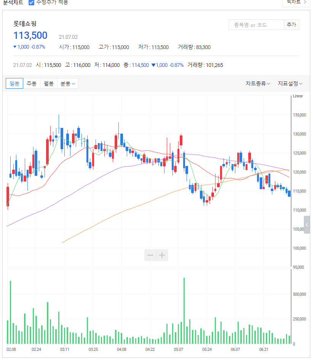Expand the 분봉 dropdown

tap(67, 83)
